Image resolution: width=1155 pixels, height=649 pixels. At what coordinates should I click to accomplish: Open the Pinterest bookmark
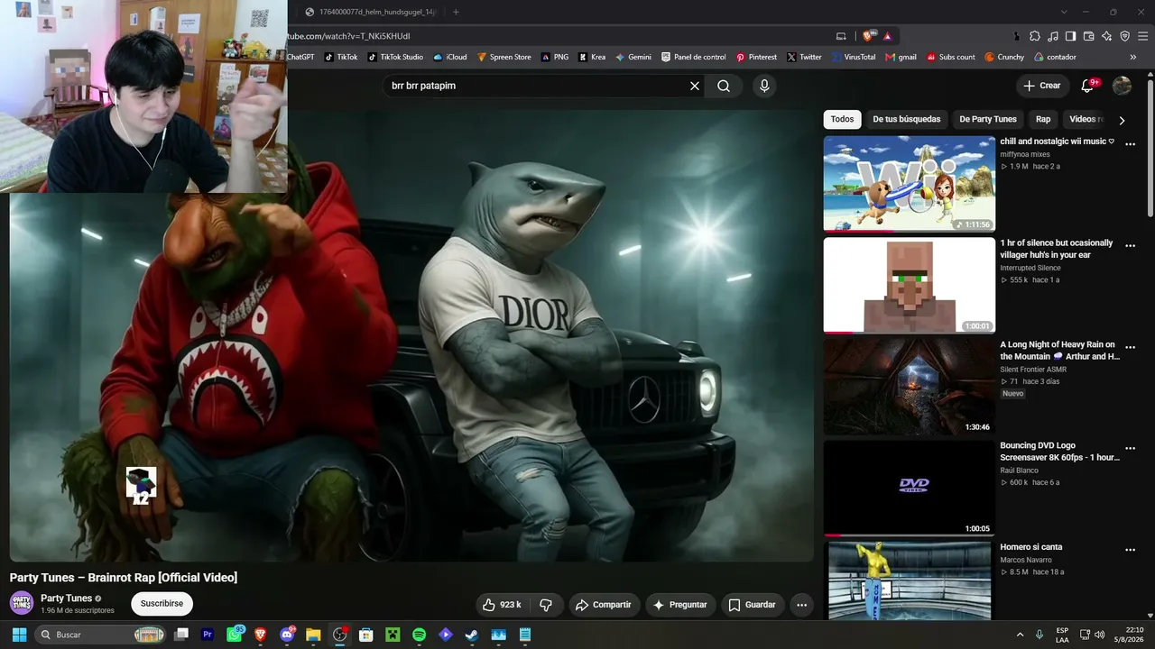(756, 57)
